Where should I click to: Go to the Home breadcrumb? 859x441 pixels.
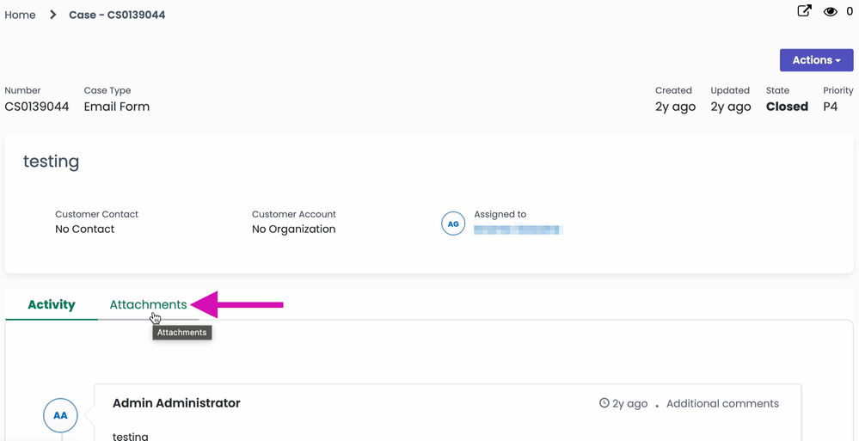[x=21, y=15]
